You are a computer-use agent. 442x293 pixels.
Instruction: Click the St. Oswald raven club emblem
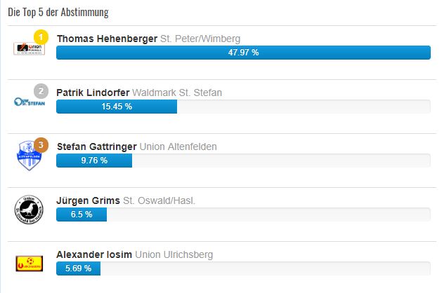pyautogui.click(x=29, y=210)
